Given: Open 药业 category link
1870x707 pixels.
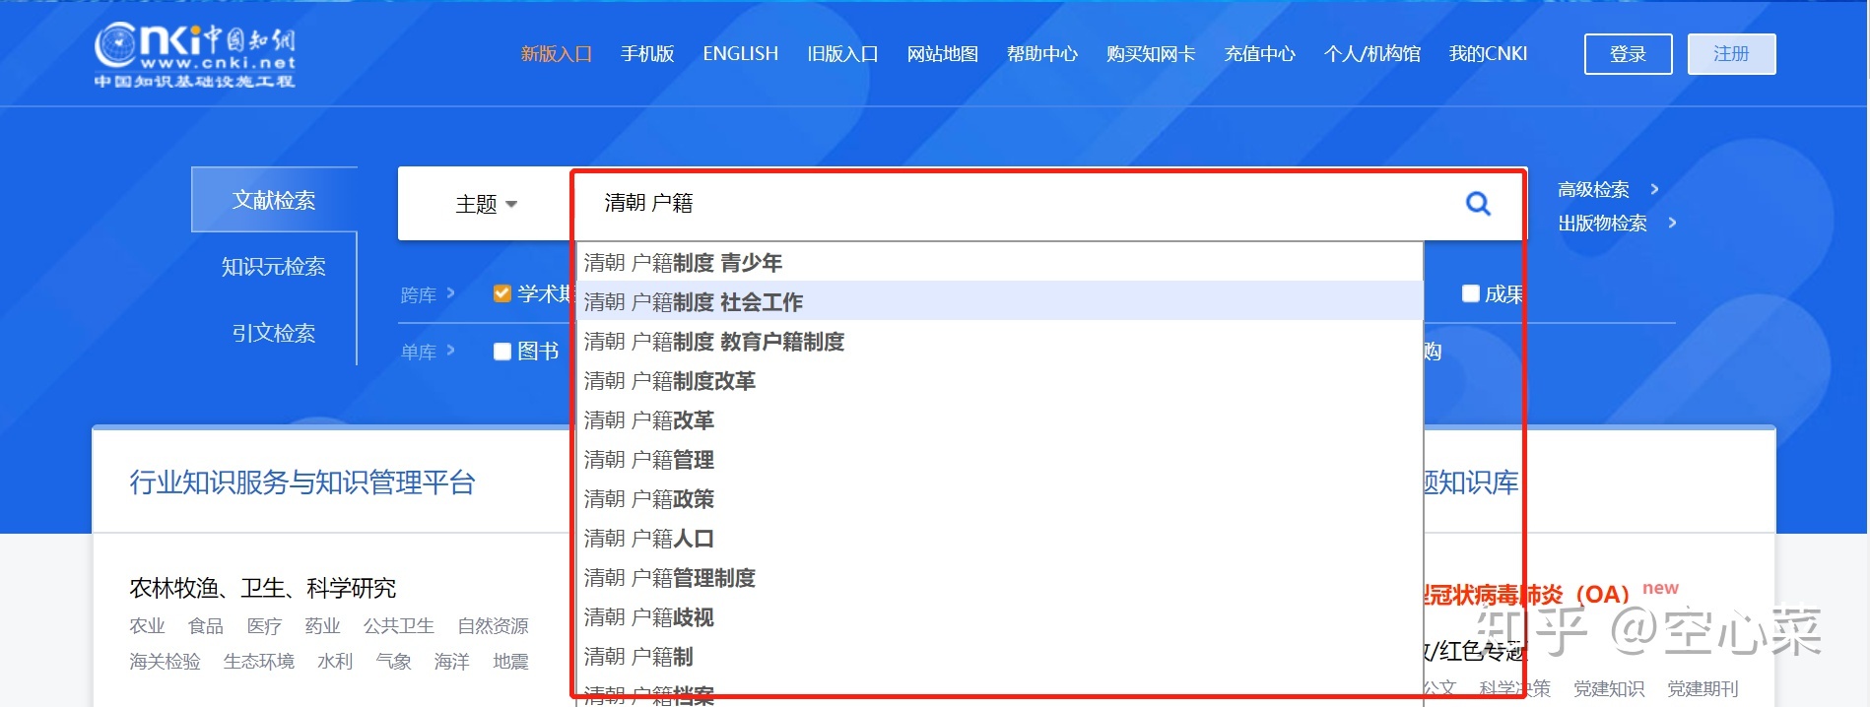Looking at the screenshot, I should point(322,626).
